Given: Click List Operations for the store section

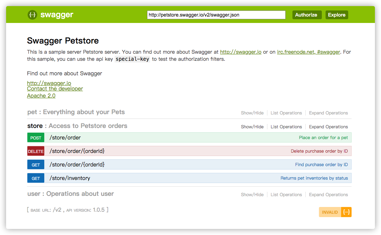Looking at the screenshot, I should point(286,127).
